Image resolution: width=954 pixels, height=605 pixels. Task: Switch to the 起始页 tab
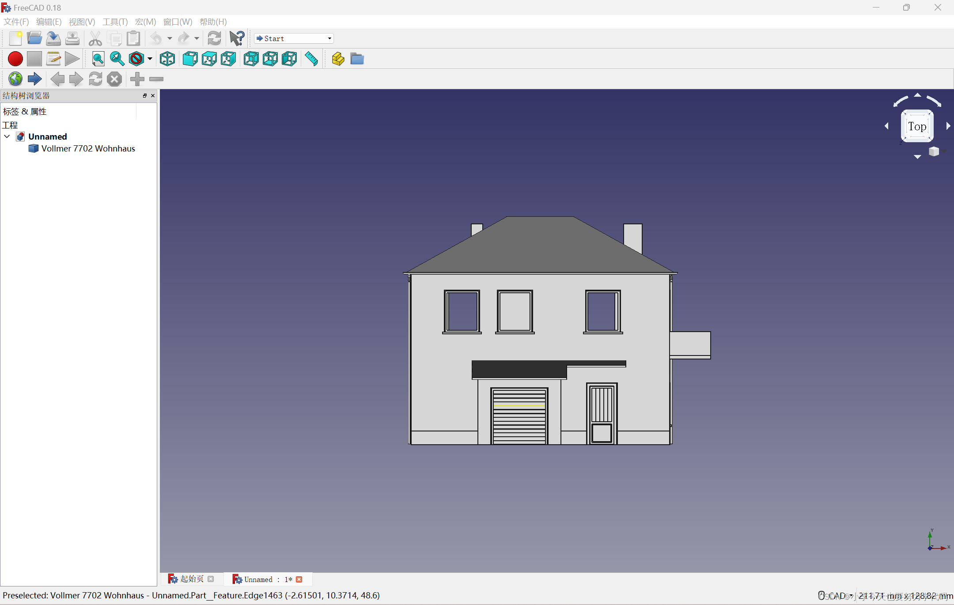192,579
